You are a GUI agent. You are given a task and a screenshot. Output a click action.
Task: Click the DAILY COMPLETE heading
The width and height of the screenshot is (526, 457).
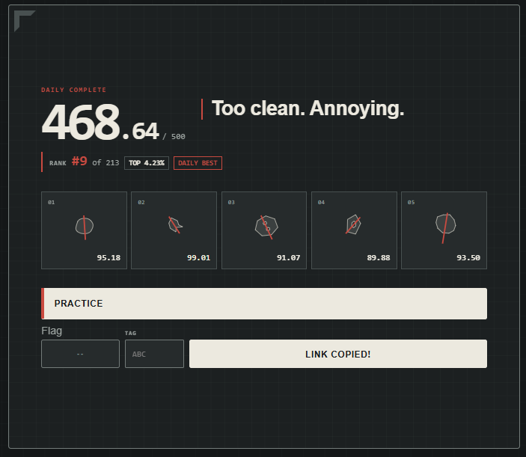(x=74, y=90)
